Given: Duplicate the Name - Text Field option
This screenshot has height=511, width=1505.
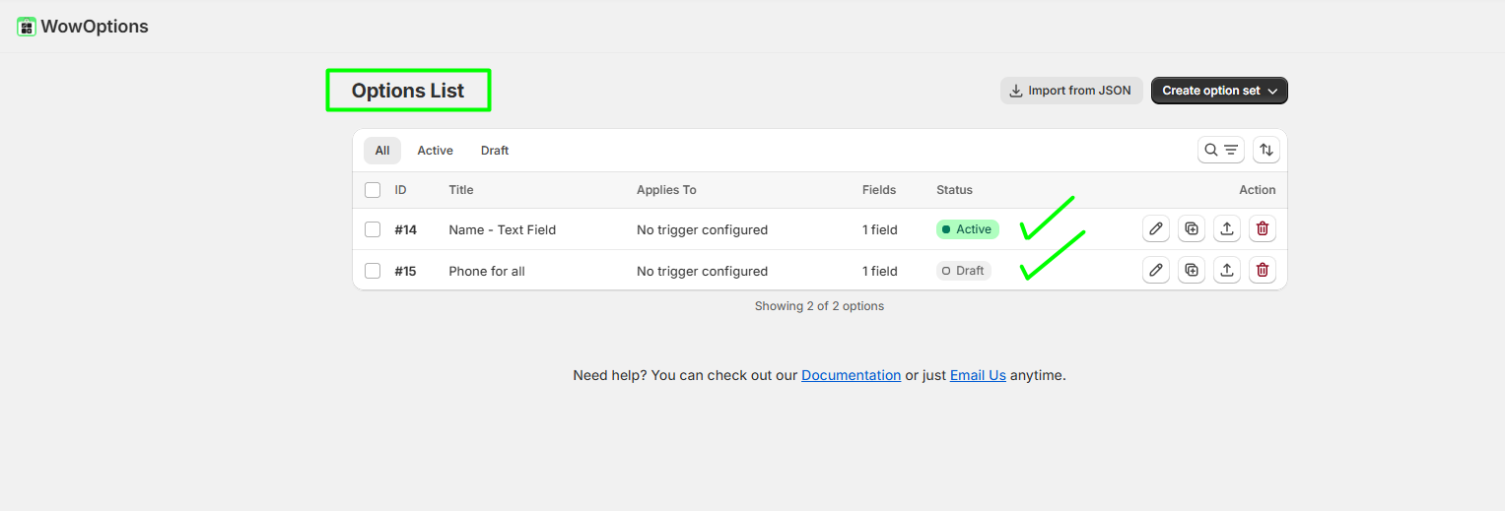Looking at the screenshot, I should (x=1192, y=229).
